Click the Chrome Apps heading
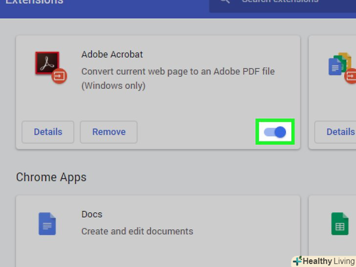 click(x=51, y=178)
